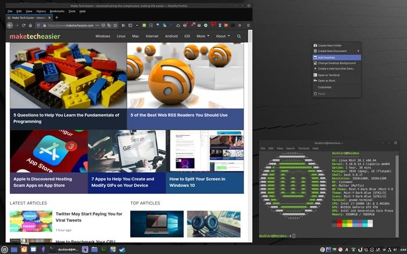
Task: Open Firefox History menu
Action: pyautogui.click(x=41, y=12)
